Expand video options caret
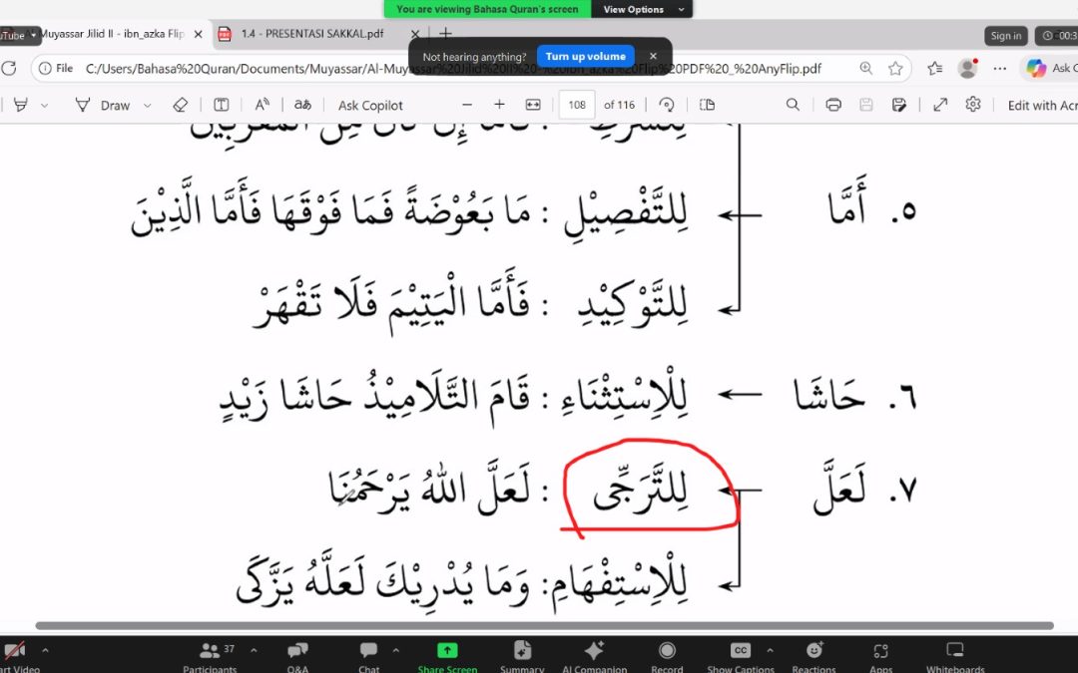This screenshot has width=1078, height=673. (x=45, y=650)
